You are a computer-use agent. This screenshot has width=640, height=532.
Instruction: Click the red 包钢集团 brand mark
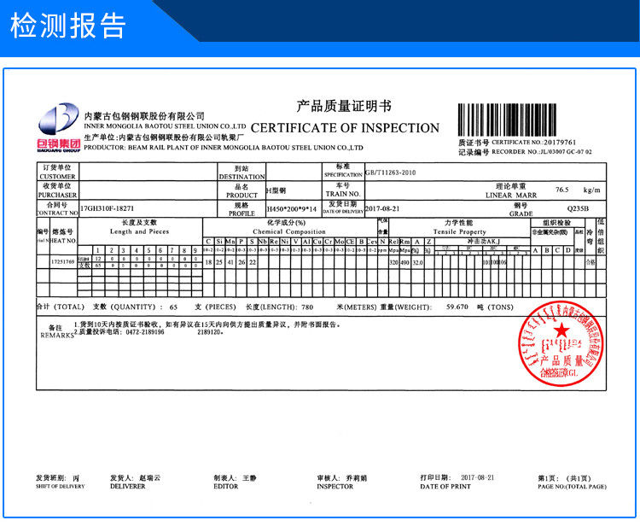point(58,143)
